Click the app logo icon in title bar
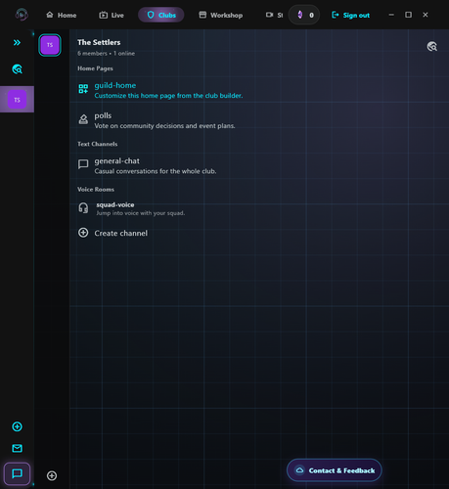This screenshot has width=449, height=489. pos(22,15)
